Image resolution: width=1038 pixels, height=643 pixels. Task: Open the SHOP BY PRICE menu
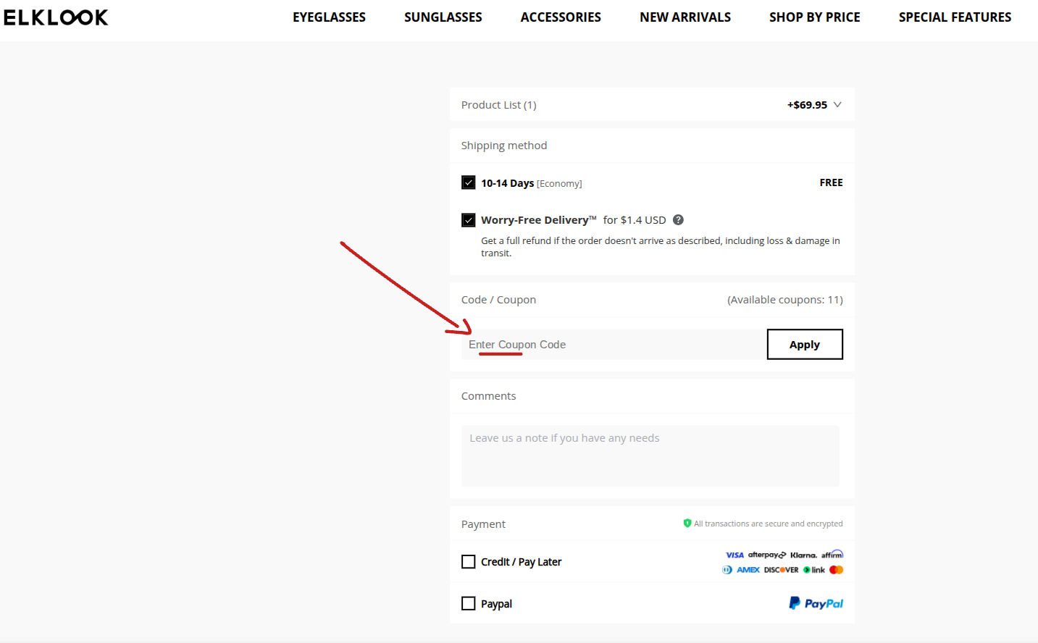point(814,17)
